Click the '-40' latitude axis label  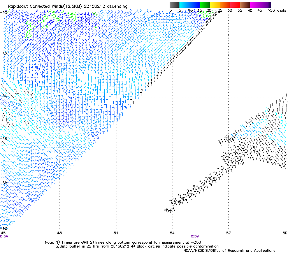[x=4, y=228]
